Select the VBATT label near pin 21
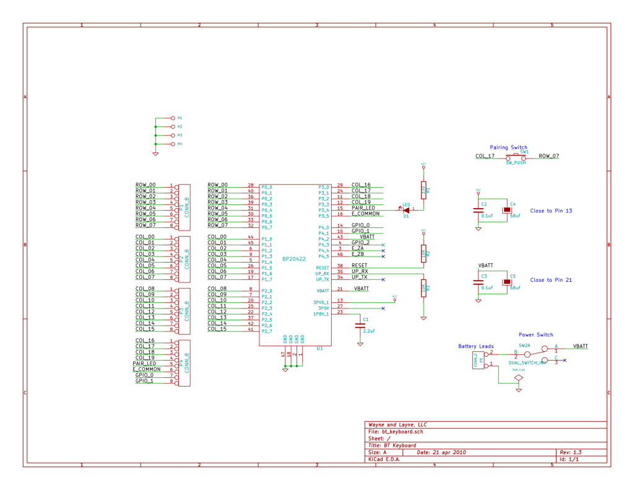Screen dimensions: 634x490 tap(360, 288)
